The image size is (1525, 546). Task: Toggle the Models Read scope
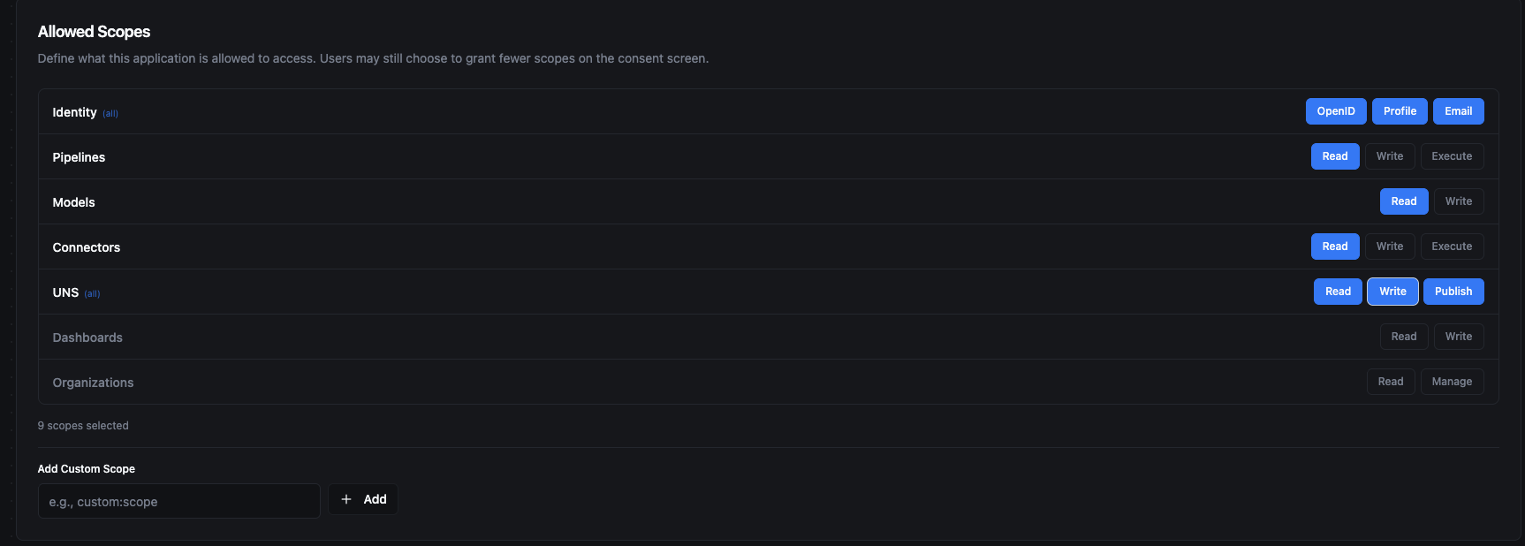coord(1403,201)
